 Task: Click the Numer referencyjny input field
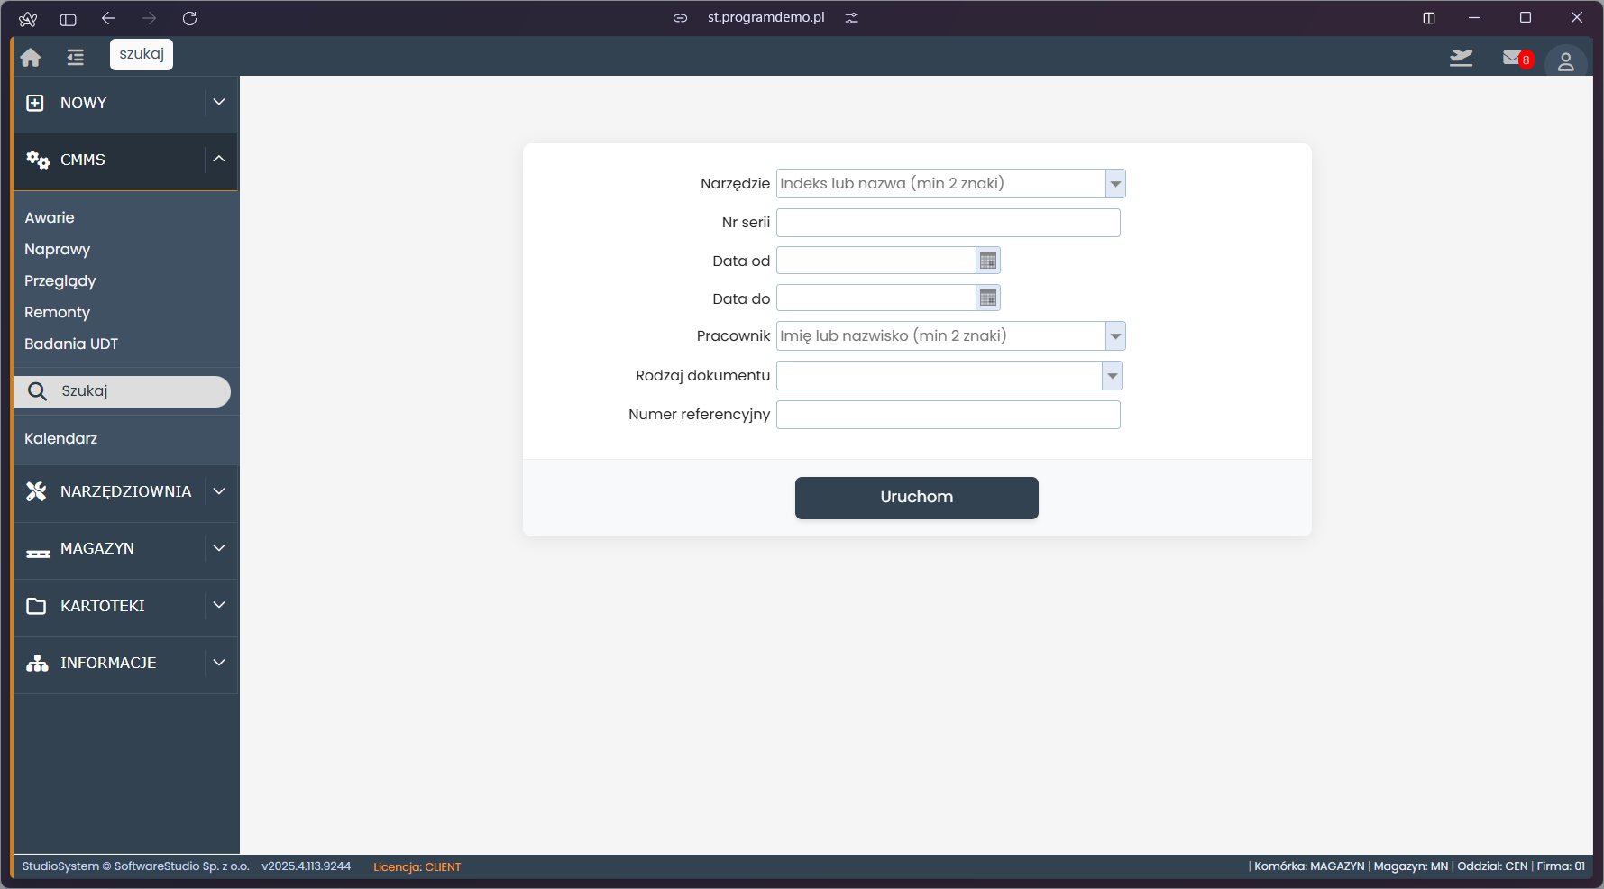coord(948,415)
